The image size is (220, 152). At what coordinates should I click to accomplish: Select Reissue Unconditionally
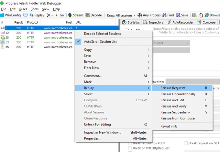click(x=182, y=94)
